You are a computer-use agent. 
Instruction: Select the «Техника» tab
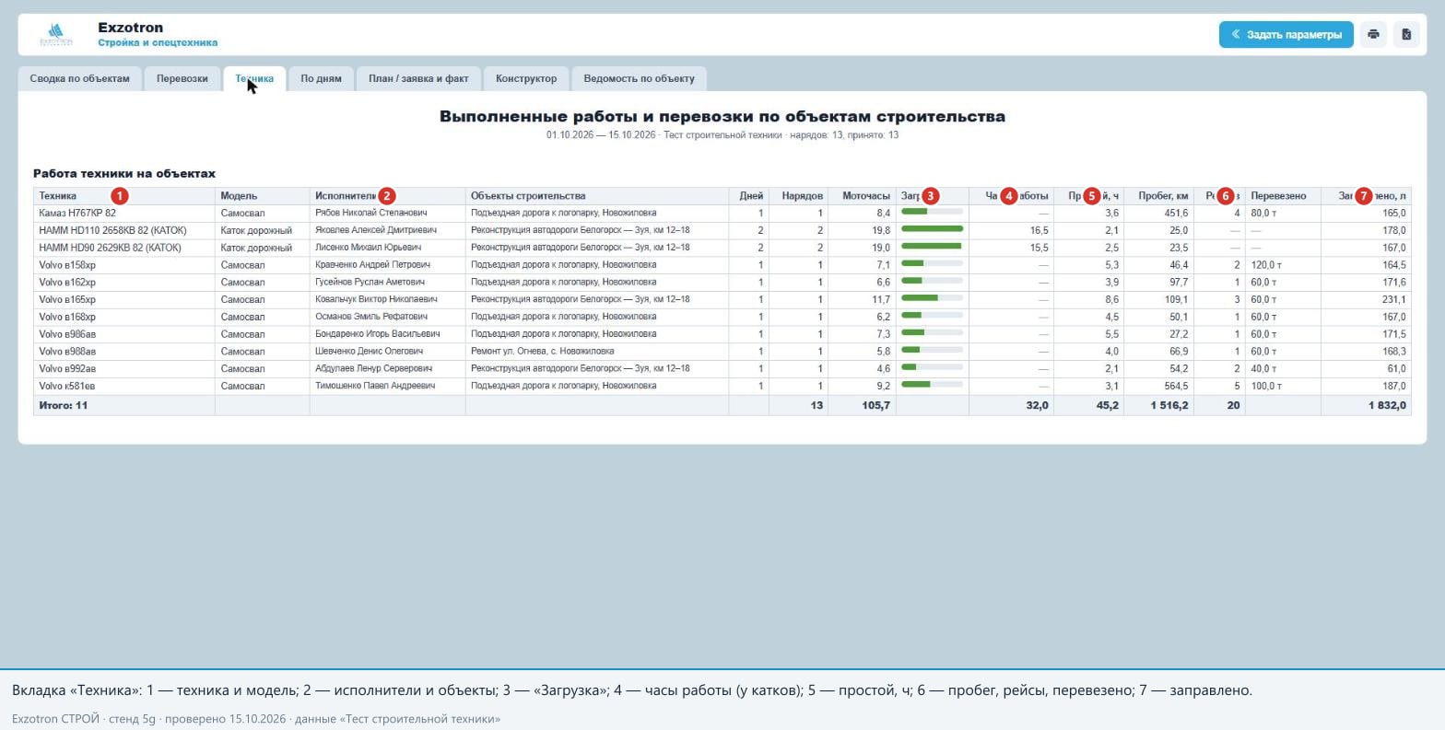[x=254, y=78]
